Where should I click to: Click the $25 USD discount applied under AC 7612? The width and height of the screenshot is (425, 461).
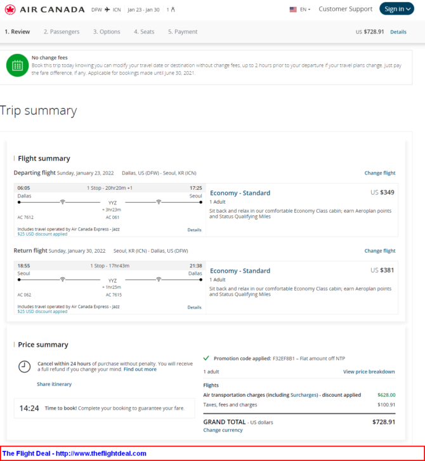[43, 234]
